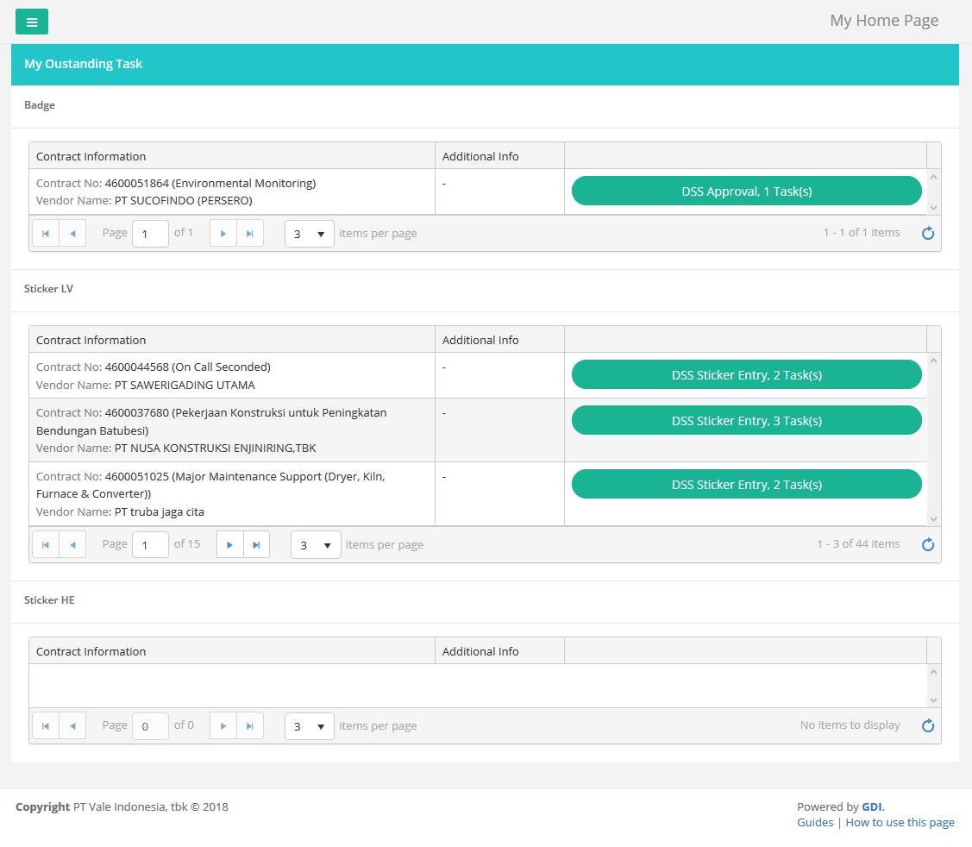This screenshot has height=847, width=972.
Task: Refresh the Badge task grid
Action: tap(928, 233)
